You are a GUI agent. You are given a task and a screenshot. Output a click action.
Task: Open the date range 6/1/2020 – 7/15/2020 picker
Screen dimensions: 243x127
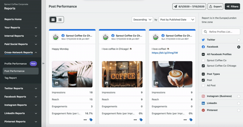click(x=189, y=6)
